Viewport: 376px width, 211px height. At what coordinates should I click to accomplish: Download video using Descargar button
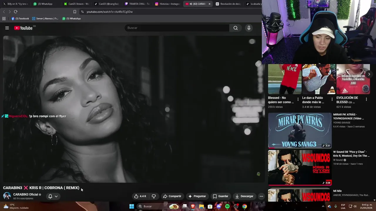coord(244,196)
